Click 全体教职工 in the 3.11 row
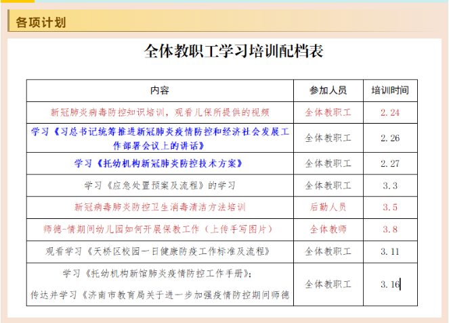 pyautogui.click(x=328, y=251)
